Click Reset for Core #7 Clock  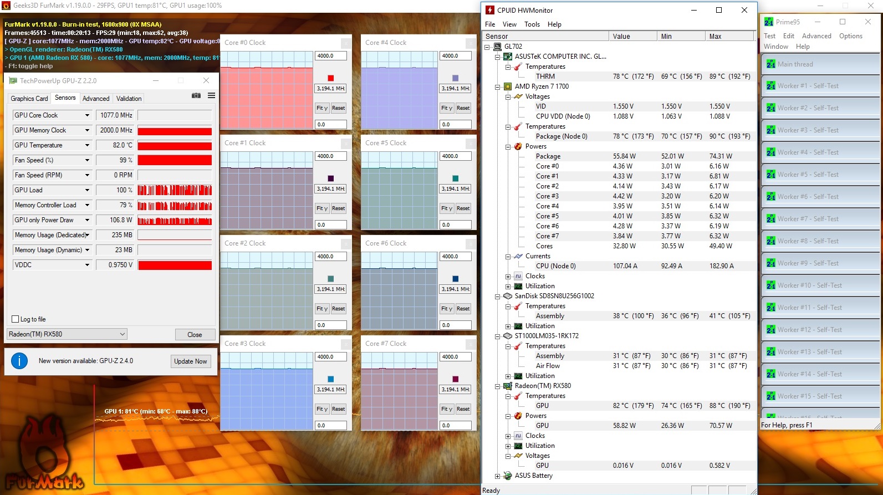(463, 409)
